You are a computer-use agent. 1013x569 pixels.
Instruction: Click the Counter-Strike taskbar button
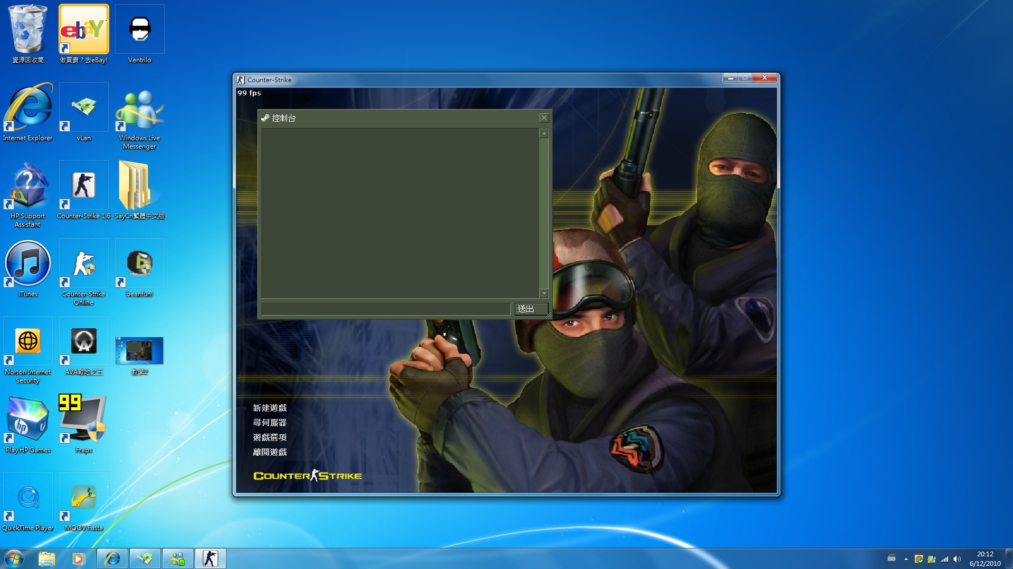click(210, 558)
